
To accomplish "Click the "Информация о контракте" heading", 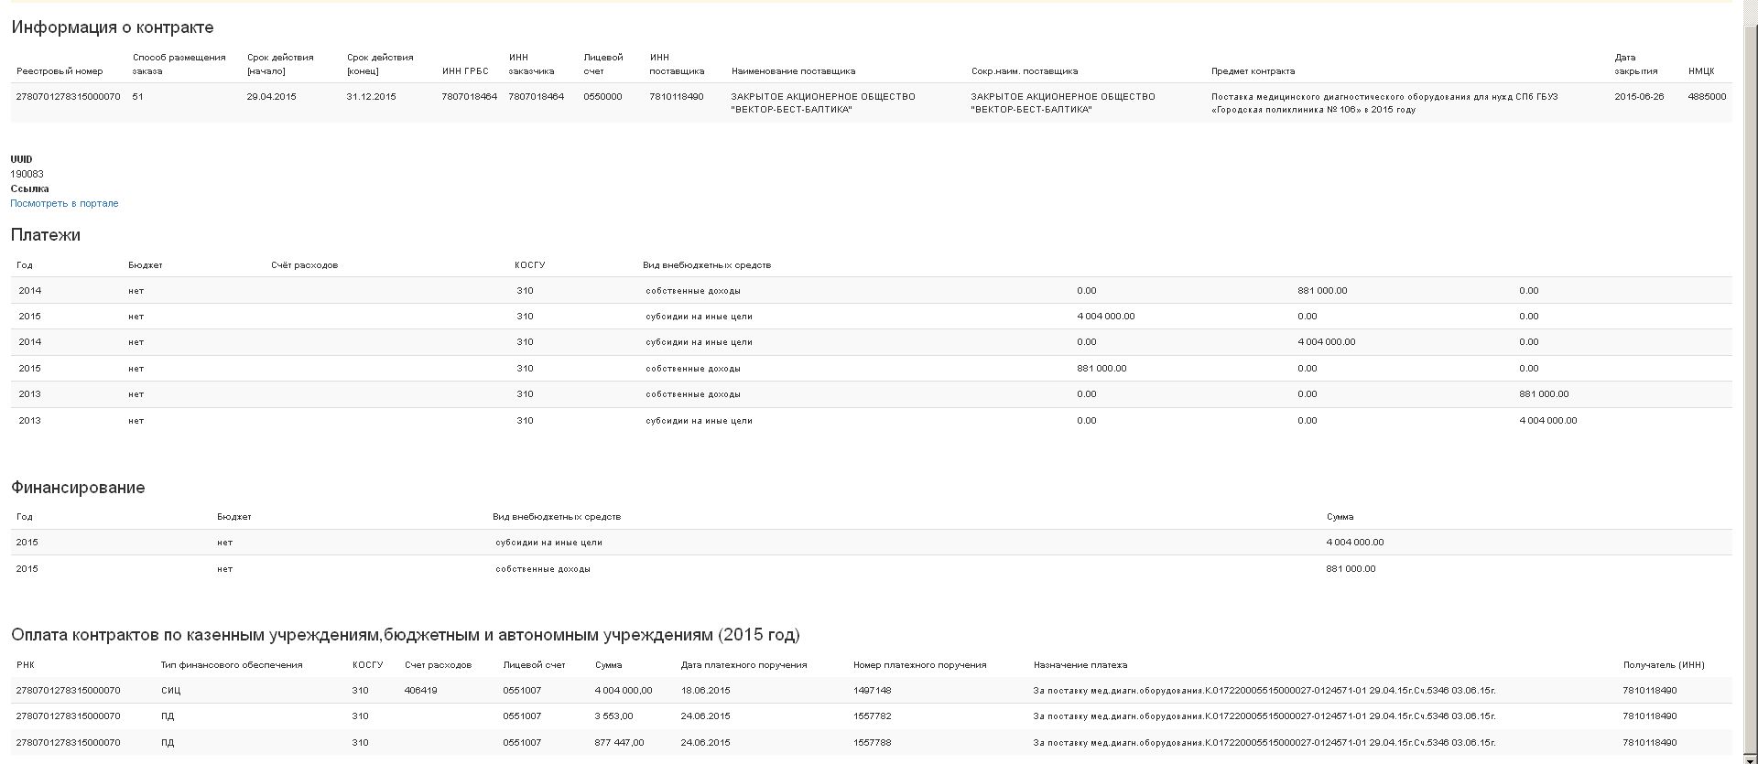I will tap(113, 27).
